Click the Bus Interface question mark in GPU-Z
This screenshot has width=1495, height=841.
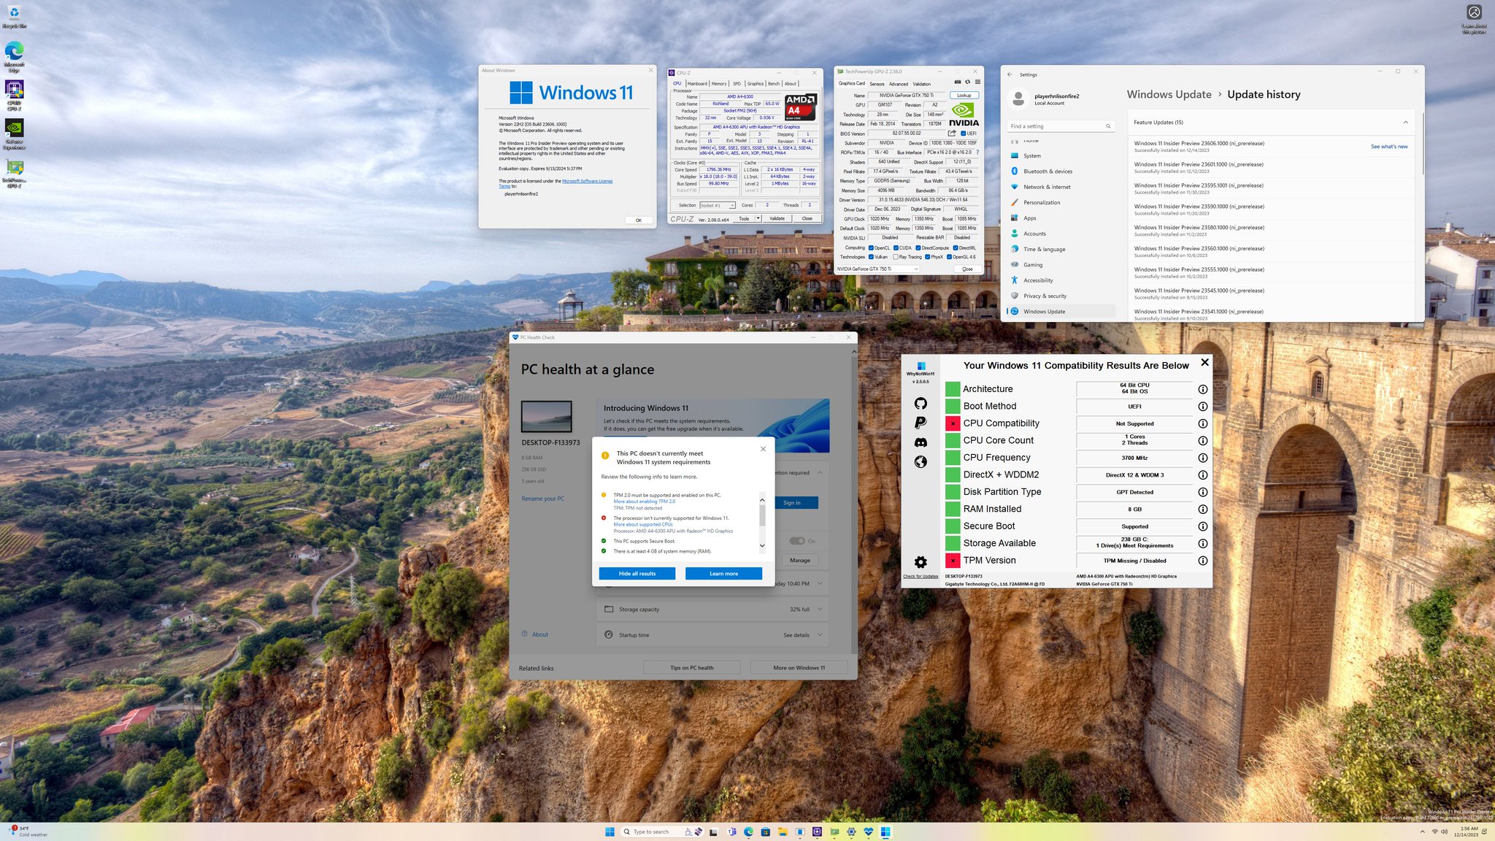point(977,152)
